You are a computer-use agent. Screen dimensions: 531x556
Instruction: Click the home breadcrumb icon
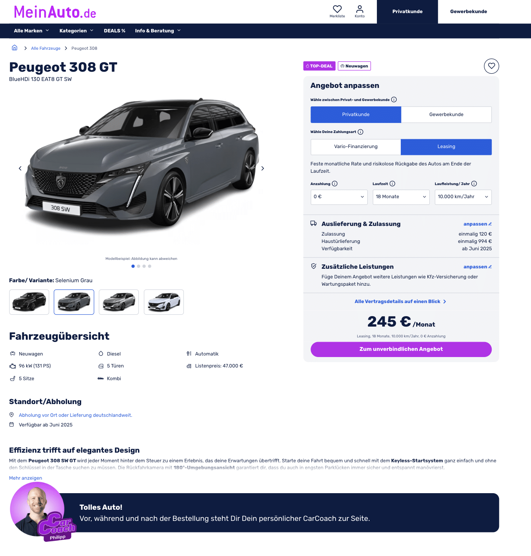pos(15,48)
